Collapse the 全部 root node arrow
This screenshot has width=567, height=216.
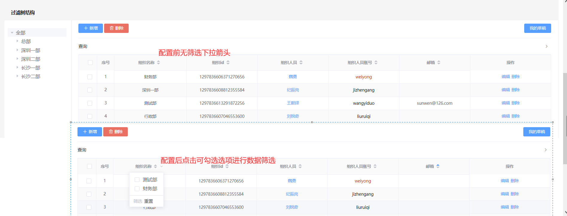click(12, 33)
